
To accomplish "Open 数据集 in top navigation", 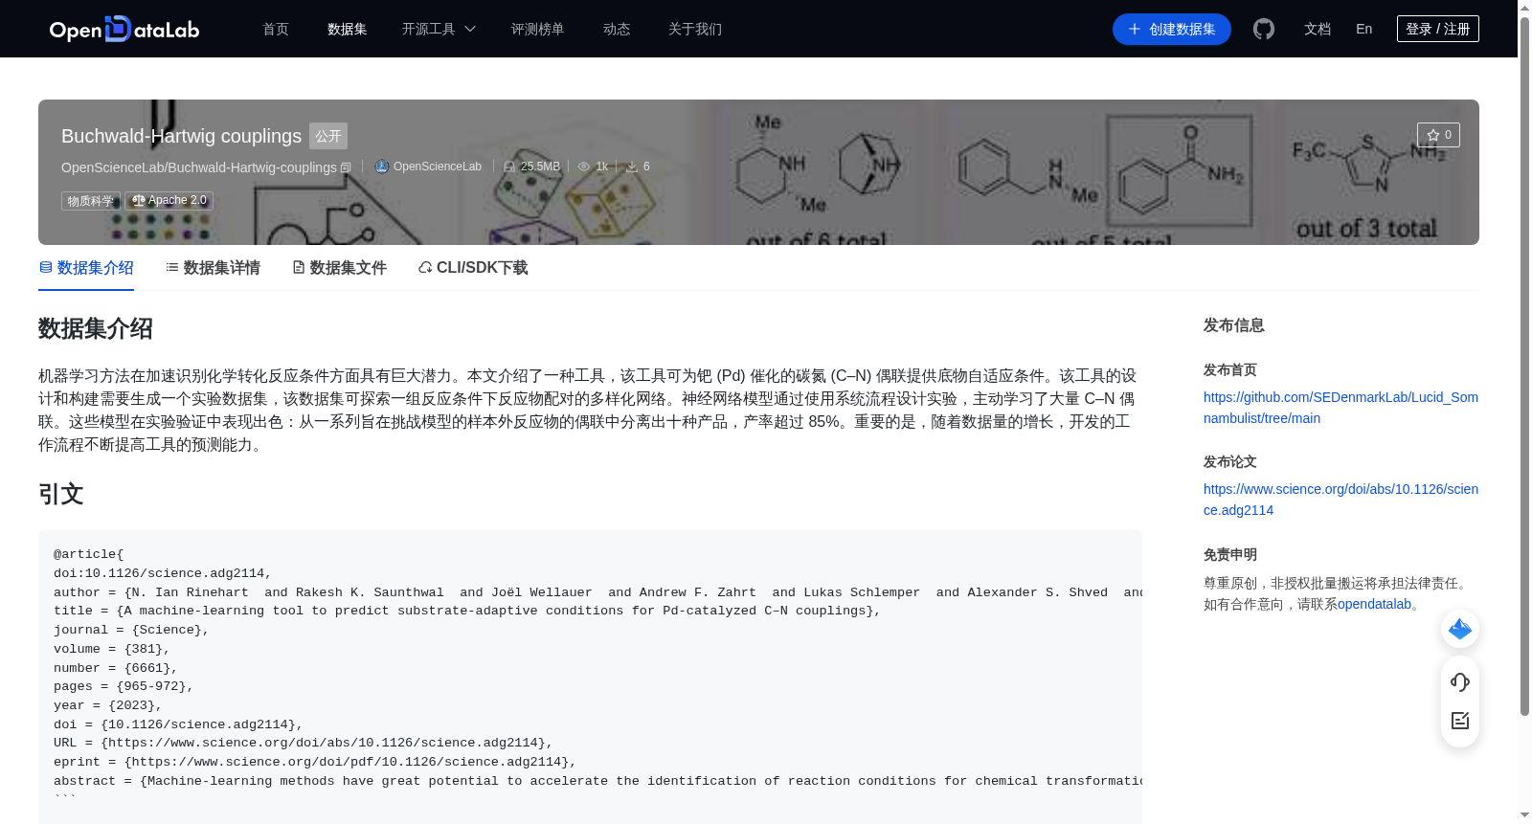I will [348, 30].
